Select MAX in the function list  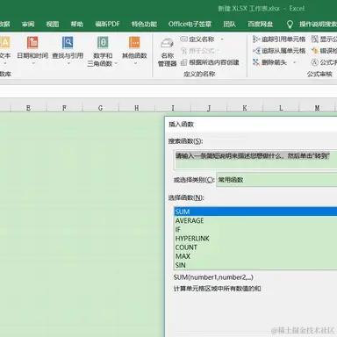[255, 256]
